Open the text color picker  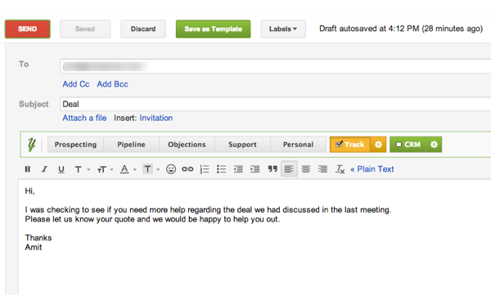pyautogui.click(x=128, y=169)
